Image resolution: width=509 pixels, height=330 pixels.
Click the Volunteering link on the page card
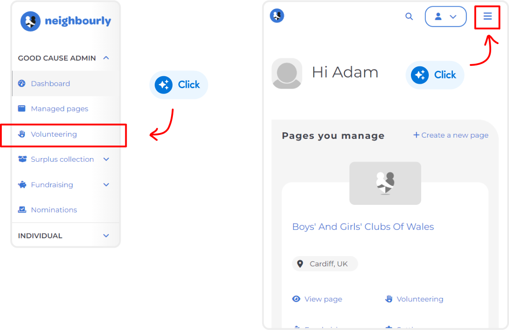[x=414, y=299]
